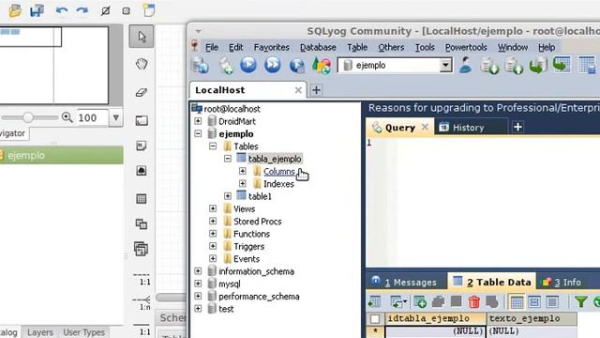Image resolution: width=600 pixels, height=338 pixels.
Task: Select the mysql database node
Action: [229, 284]
